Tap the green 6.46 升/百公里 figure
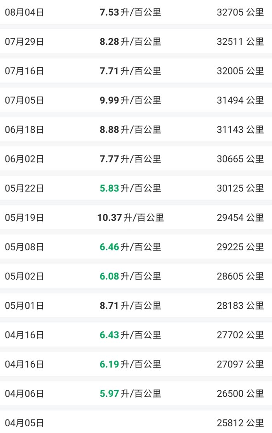 [x=130, y=247]
